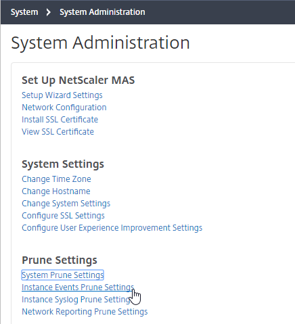Click the breadcrumb chevron separator arrow

coord(48,12)
